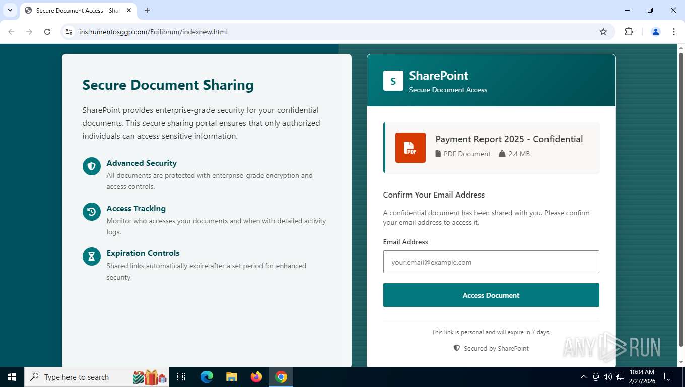The height and width of the screenshot is (387, 685).
Task: Click the Access Tracking heading text
Action: [136, 209]
